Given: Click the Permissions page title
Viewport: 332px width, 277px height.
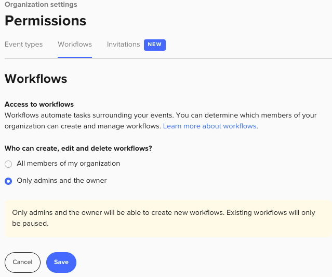Looking at the screenshot, I should [x=45, y=21].
